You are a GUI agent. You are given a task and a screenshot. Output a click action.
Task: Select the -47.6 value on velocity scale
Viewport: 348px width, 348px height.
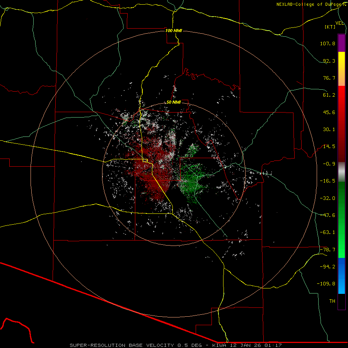[328, 215]
